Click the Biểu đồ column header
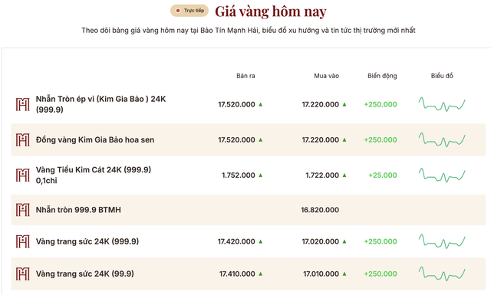This screenshot has height=295, width=491. [x=442, y=76]
